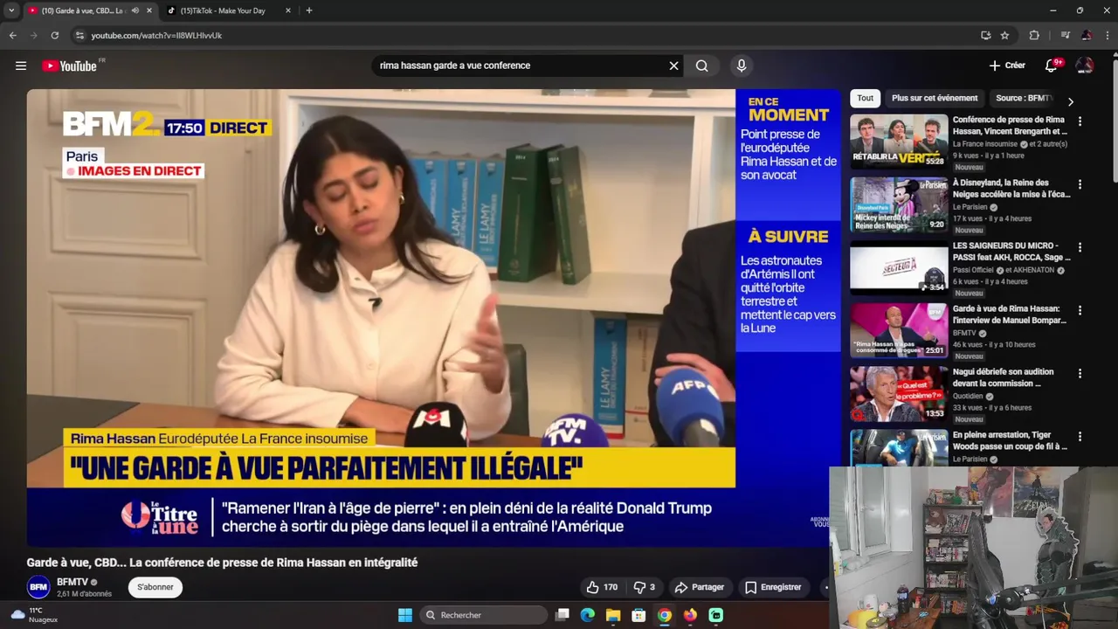Open options for À Disneyland video
Viewport: 1118px width, 629px height.
coord(1080,184)
